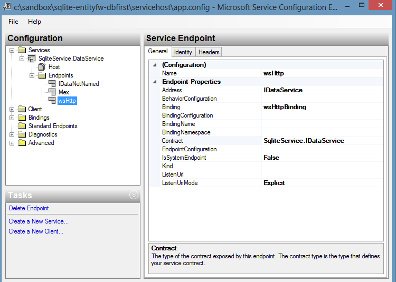
Task: Click the Host document icon
Action: 42,67
